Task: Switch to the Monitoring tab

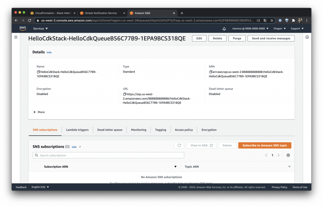Action: (139, 130)
